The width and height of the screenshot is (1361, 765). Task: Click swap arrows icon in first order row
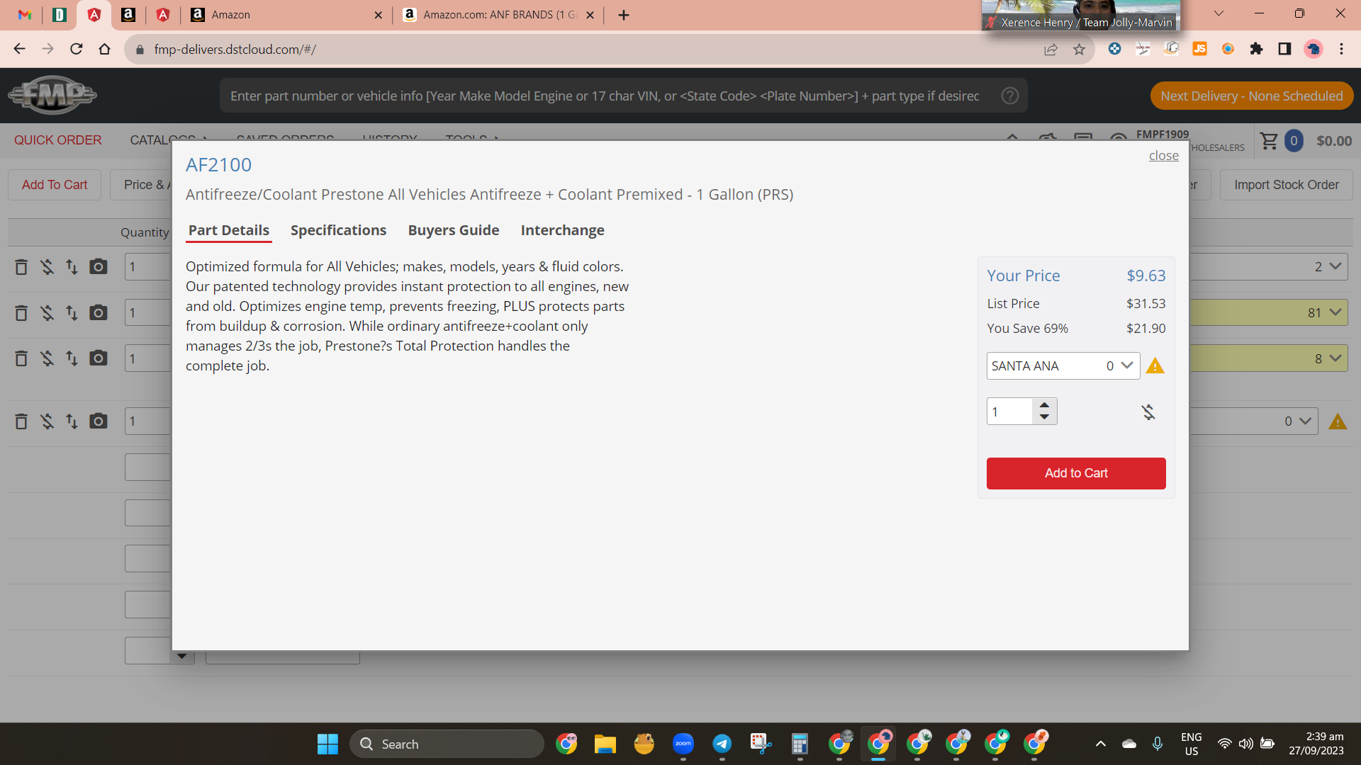[x=72, y=267]
